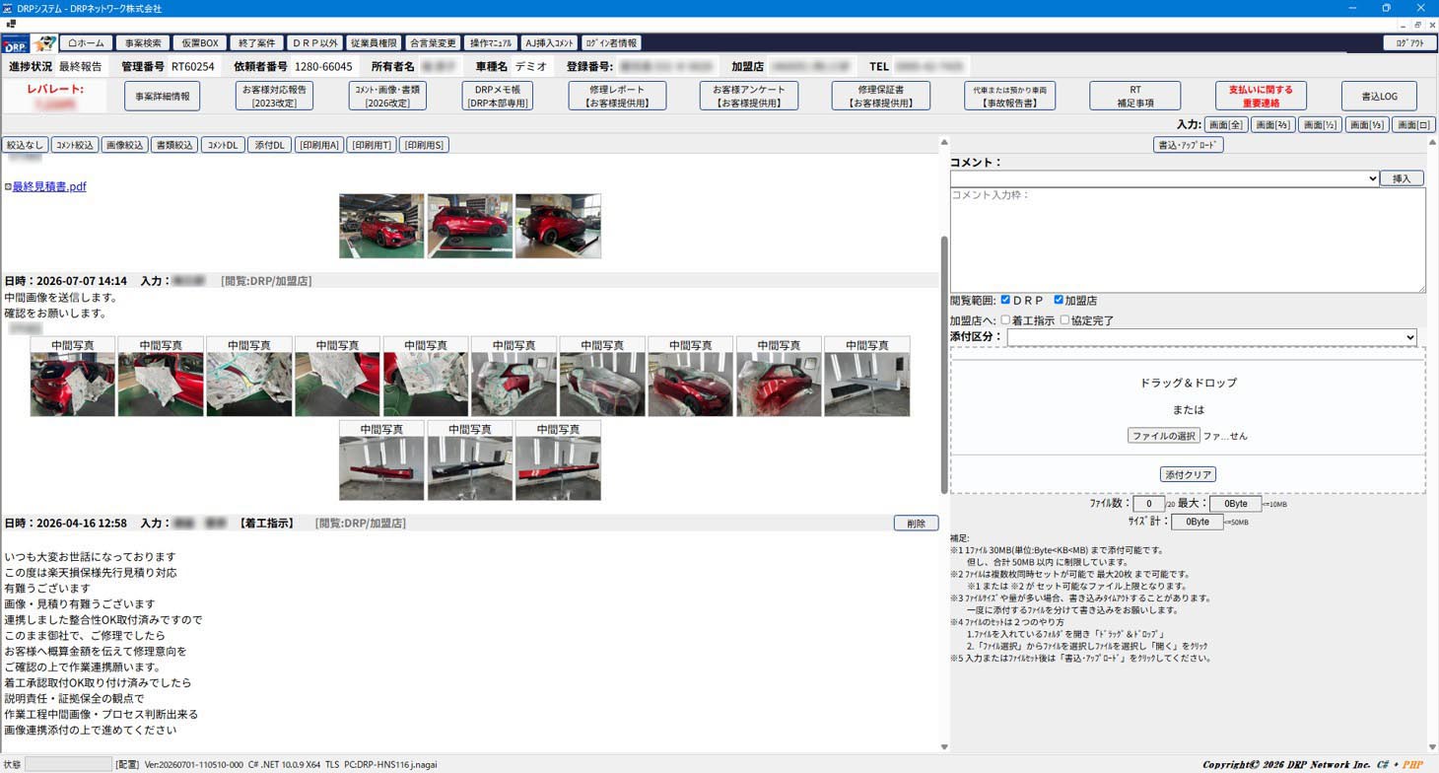Check the 協定完了 checkbox
Screen dimensions: 1439x773
pyautogui.click(x=1064, y=320)
